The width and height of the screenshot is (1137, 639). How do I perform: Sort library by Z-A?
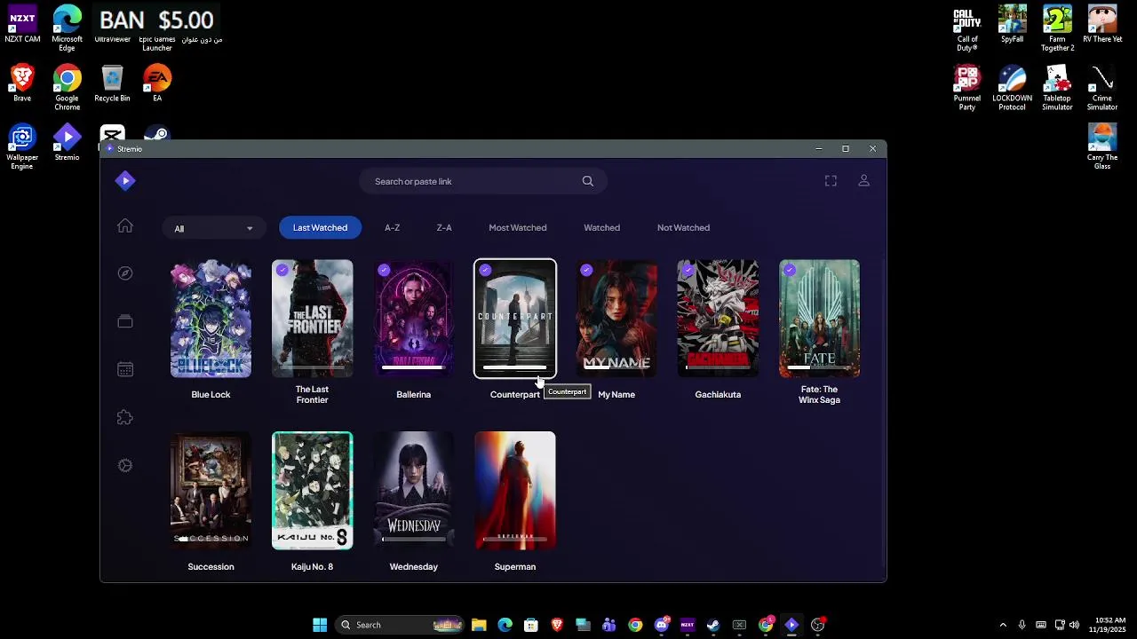pyautogui.click(x=444, y=227)
